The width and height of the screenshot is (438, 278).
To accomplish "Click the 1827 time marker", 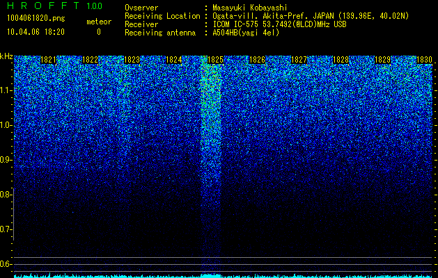I will click(299, 60).
